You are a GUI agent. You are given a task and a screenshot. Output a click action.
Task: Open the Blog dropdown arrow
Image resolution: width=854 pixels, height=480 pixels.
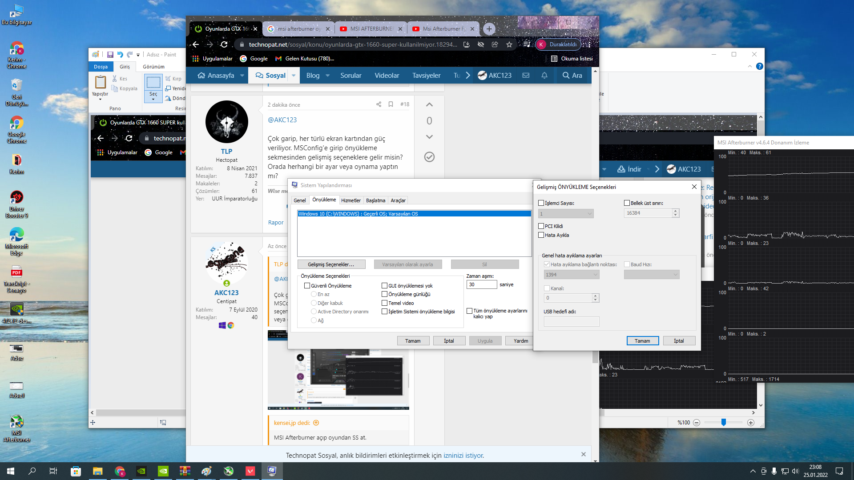coord(328,76)
